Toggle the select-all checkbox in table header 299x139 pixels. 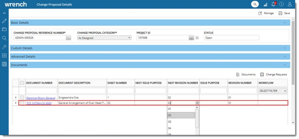click(22, 83)
